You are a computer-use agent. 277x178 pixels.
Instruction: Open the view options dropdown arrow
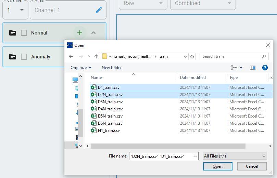coord(241,68)
